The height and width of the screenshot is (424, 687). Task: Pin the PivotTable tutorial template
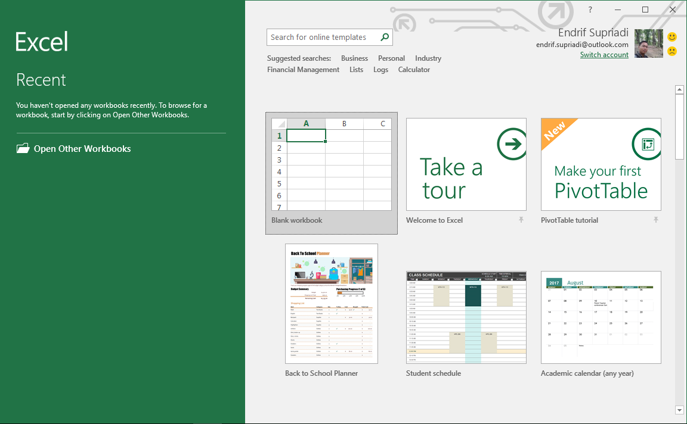tap(656, 220)
